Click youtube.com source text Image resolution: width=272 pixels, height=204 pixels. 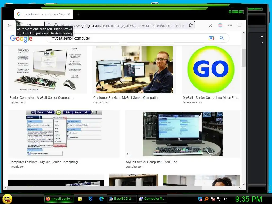click(x=135, y=167)
